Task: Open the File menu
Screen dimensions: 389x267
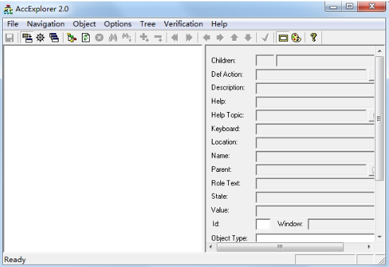Action: [13, 24]
